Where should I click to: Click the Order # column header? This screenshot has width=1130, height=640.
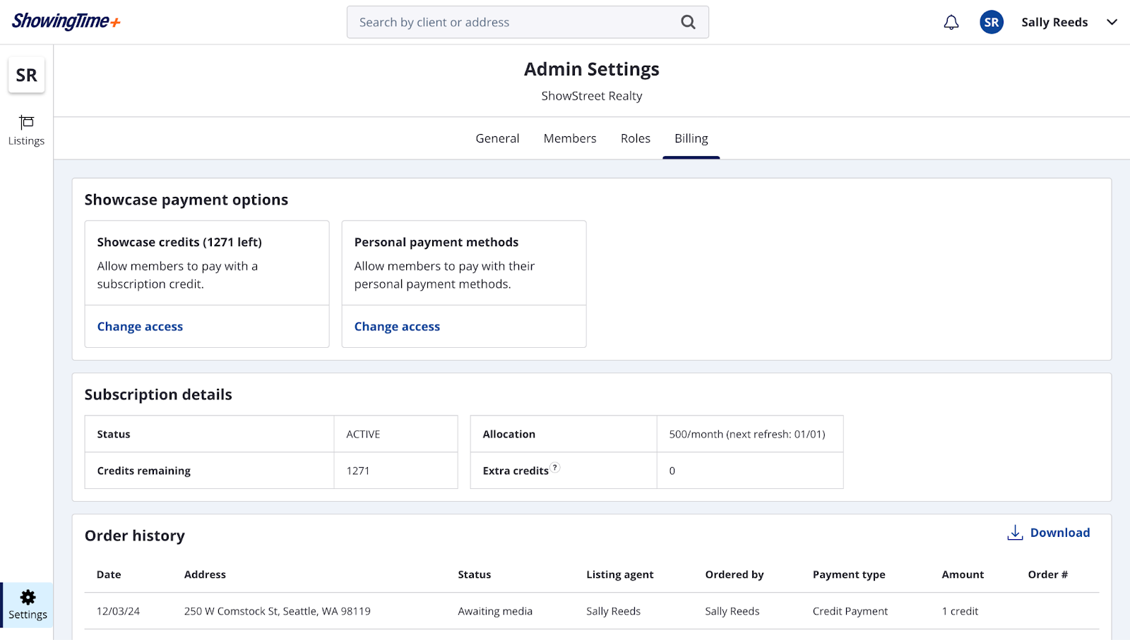point(1048,574)
